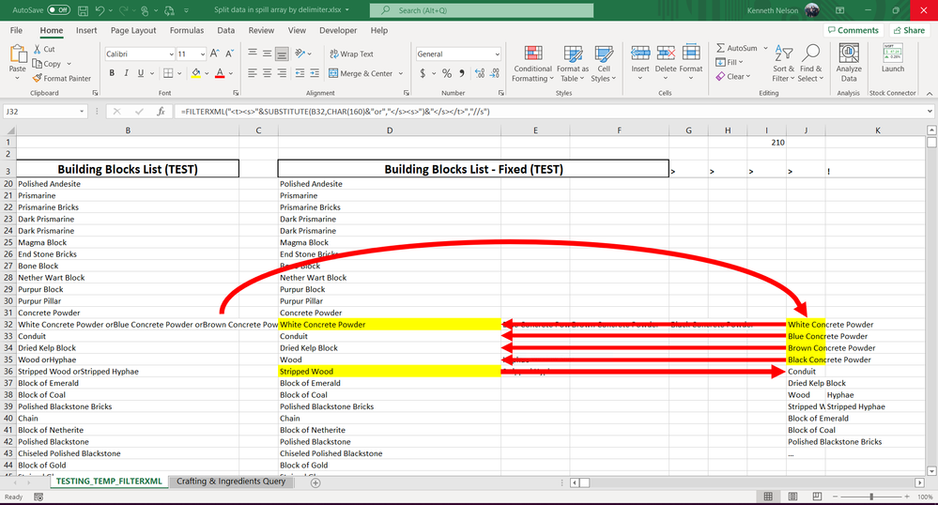Click Decrease Font Size icon
This screenshot has height=505, width=938.
pyautogui.click(x=229, y=54)
